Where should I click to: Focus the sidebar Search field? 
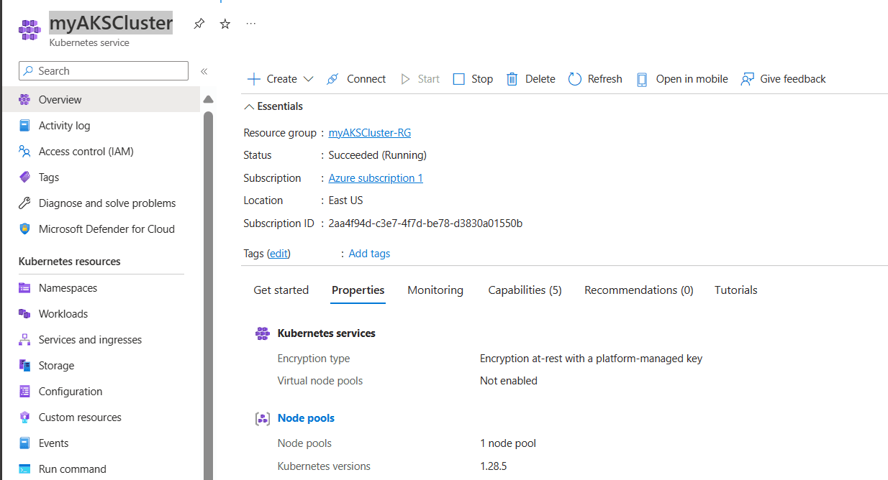104,70
